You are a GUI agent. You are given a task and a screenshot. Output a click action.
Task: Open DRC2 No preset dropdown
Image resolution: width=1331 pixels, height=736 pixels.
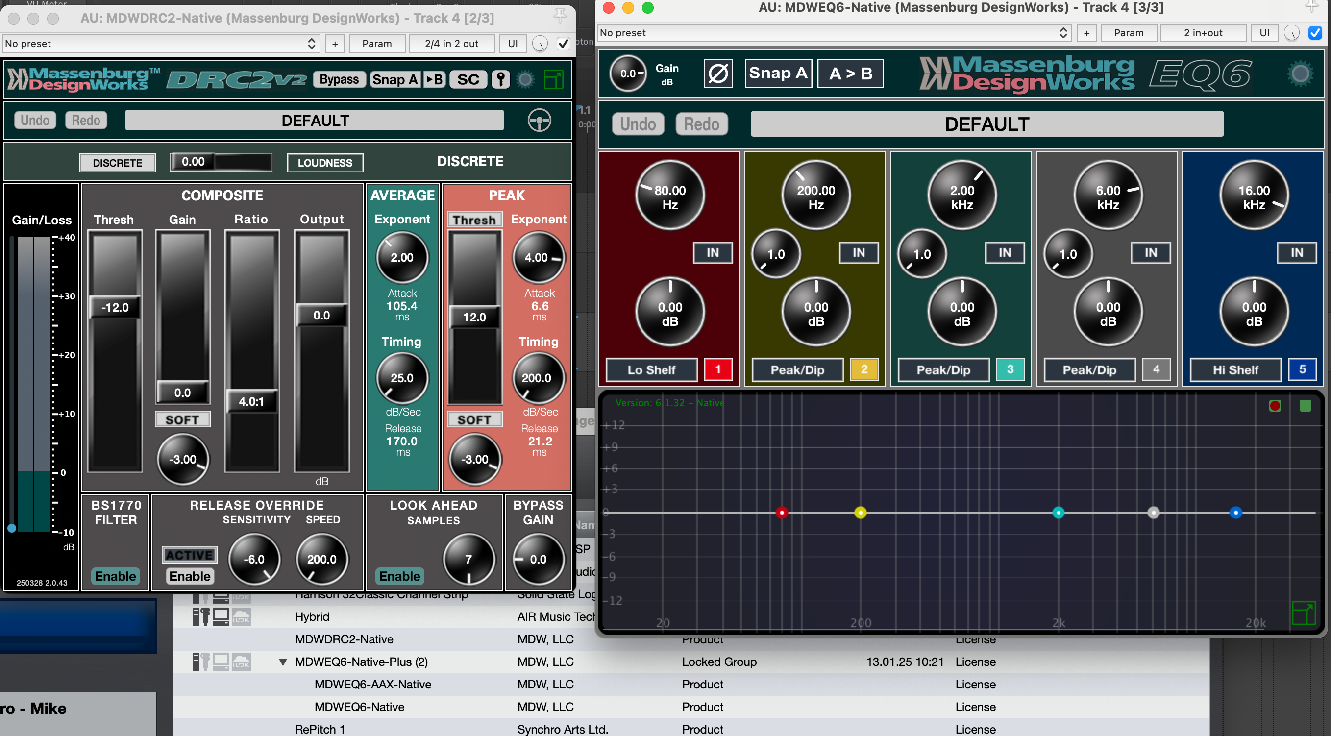point(161,44)
